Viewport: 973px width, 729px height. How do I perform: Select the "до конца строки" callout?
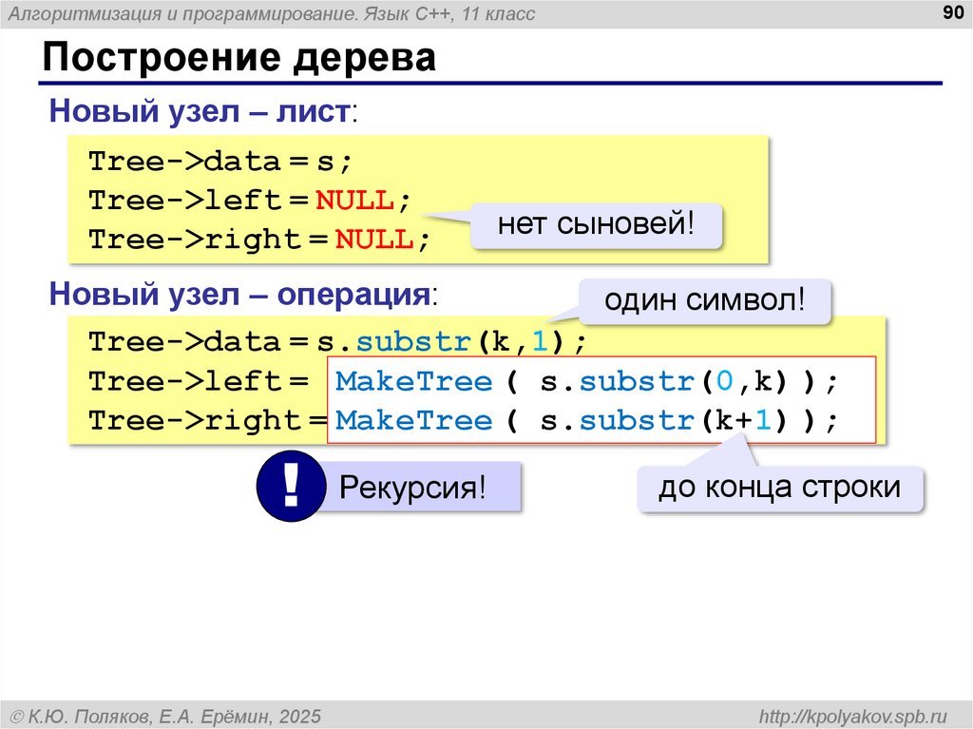point(780,489)
